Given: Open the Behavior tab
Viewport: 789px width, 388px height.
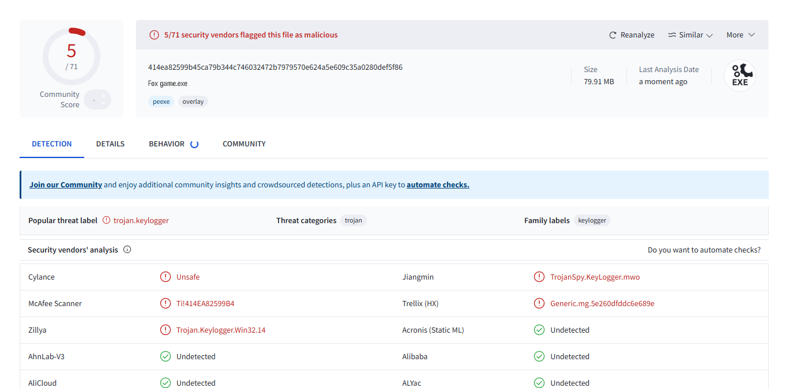Looking at the screenshot, I should click(x=167, y=144).
